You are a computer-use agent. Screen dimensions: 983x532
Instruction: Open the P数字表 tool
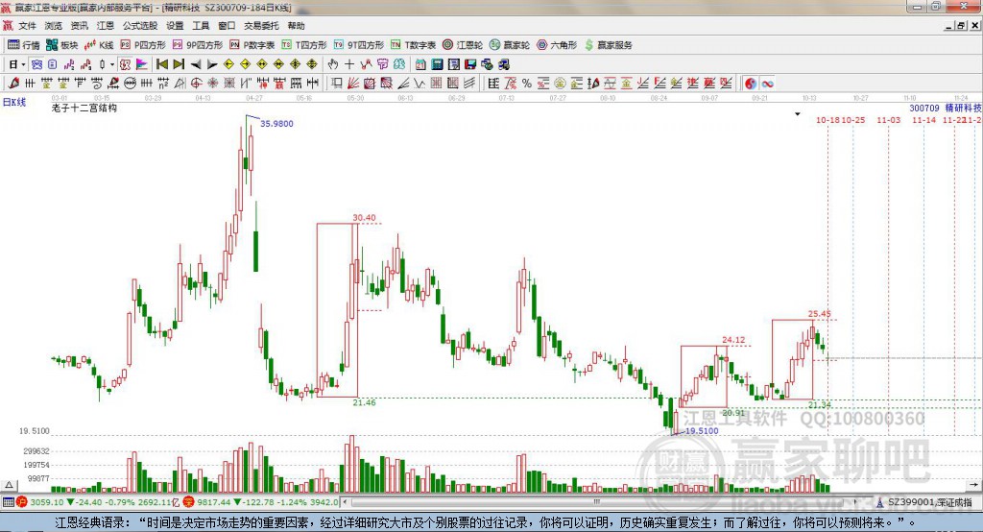[252, 45]
